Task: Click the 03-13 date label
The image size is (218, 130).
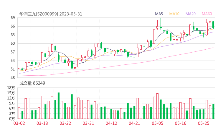Action: [42, 123]
